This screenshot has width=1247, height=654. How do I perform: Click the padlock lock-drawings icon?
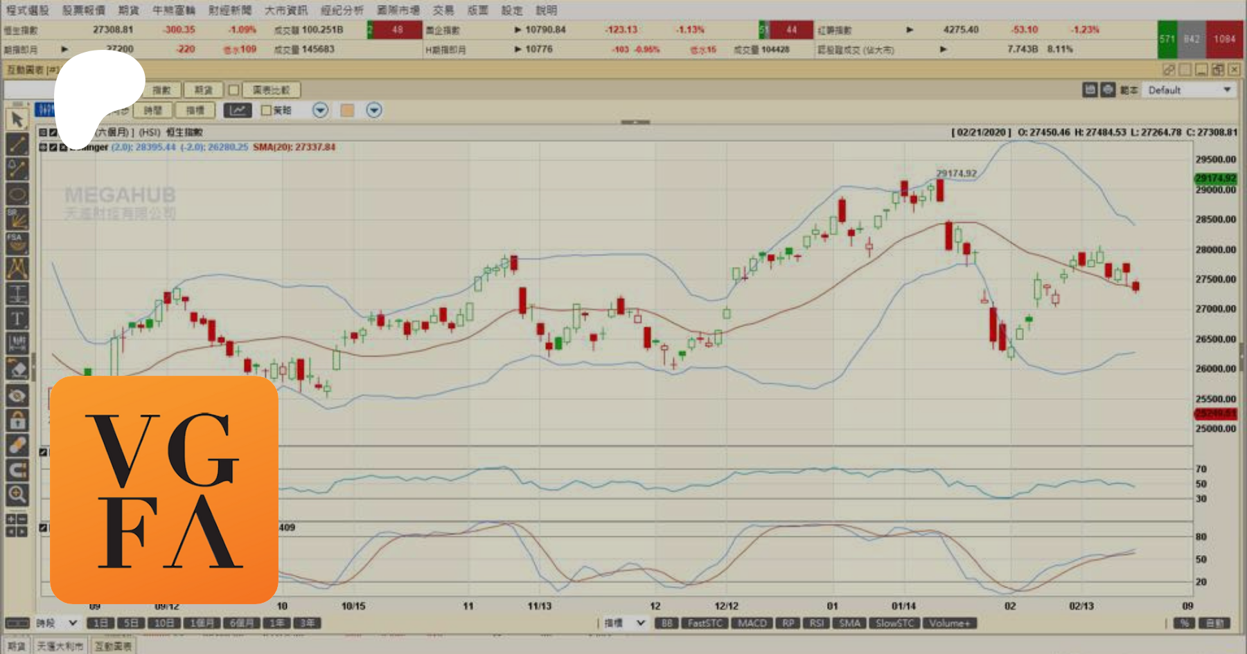tap(17, 420)
